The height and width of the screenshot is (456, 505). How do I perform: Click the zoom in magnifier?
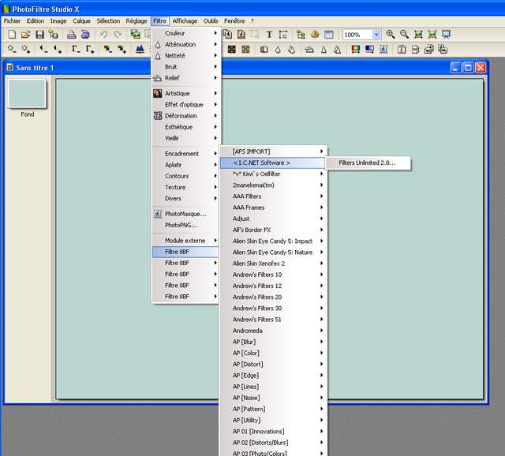point(391,35)
